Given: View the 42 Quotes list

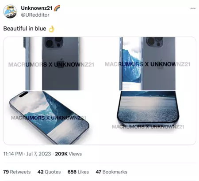Looking at the screenshot, I should pos(49,172).
